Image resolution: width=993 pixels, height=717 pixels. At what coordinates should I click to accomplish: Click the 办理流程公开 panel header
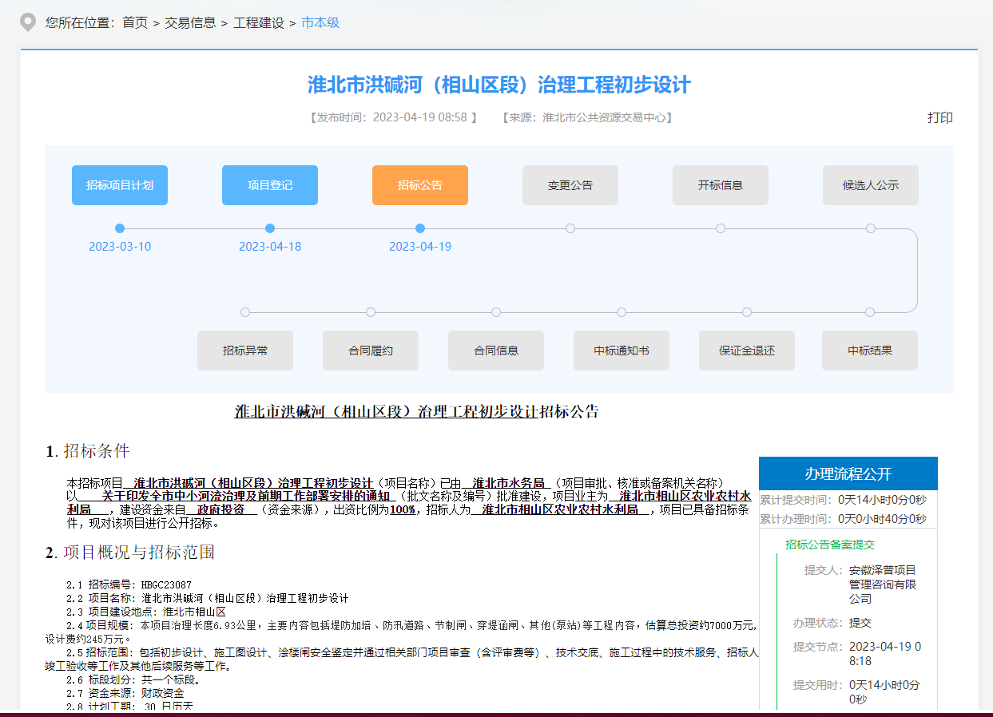tap(848, 473)
